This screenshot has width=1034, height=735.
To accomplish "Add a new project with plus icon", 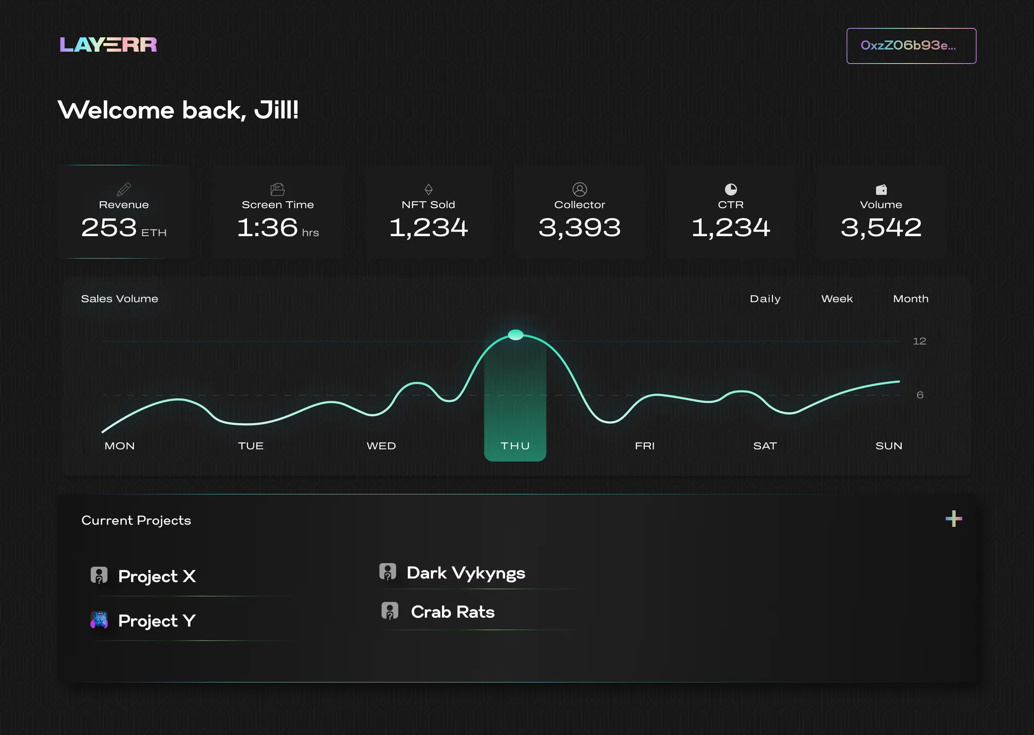I will (x=954, y=518).
